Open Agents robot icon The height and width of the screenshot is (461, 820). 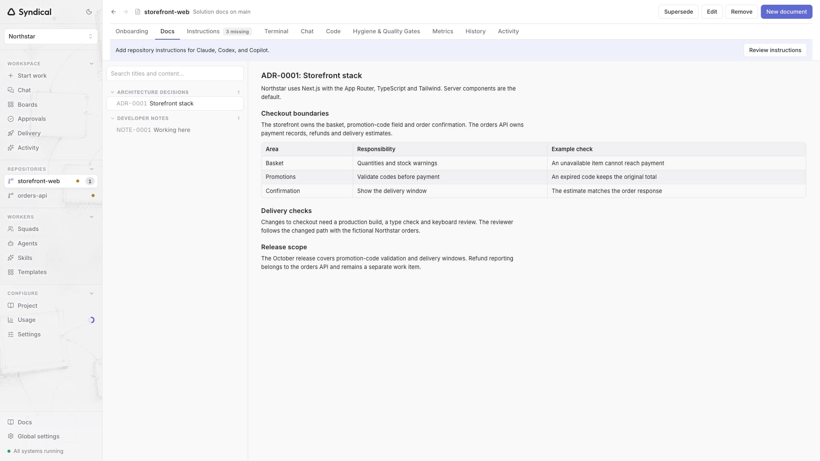tap(11, 243)
